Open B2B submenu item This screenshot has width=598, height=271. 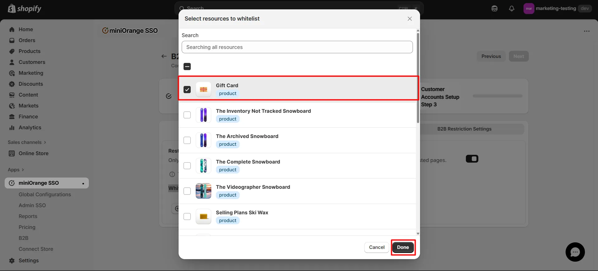tap(23, 238)
